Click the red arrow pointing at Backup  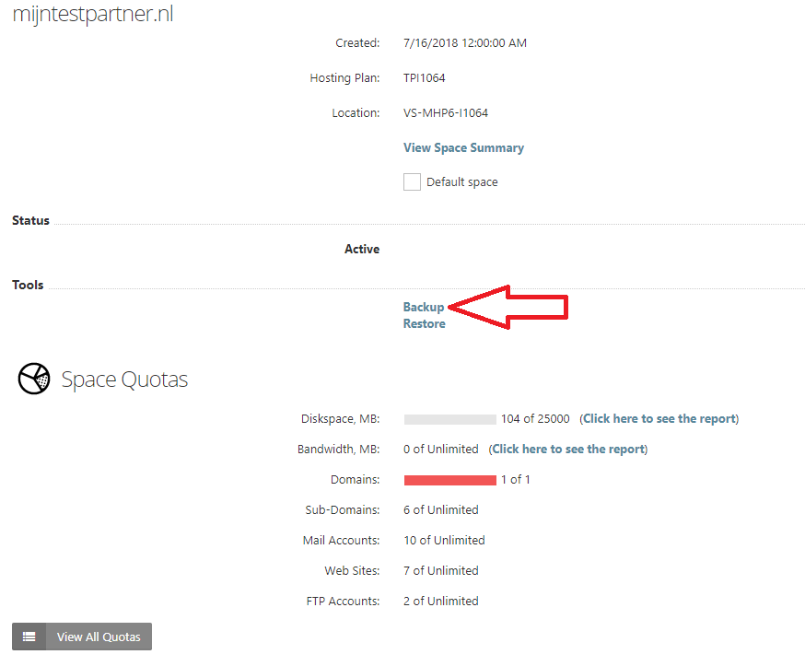tap(508, 307)
